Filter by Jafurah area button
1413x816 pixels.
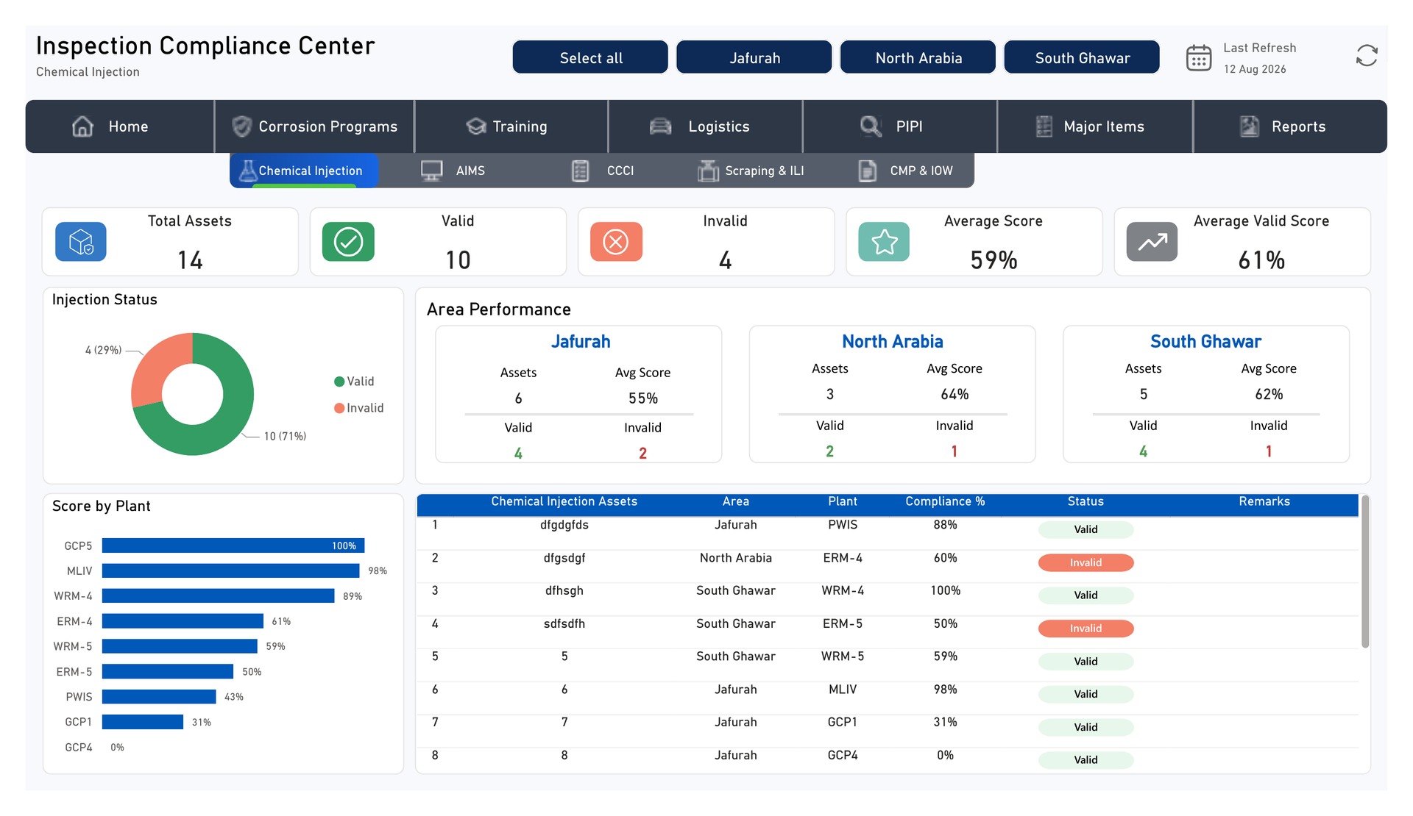tap(754, 57)
